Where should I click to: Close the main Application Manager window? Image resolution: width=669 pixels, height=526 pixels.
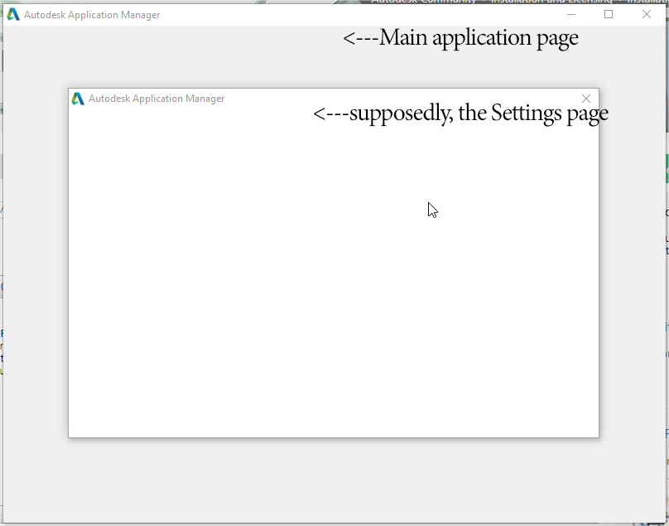646,14
